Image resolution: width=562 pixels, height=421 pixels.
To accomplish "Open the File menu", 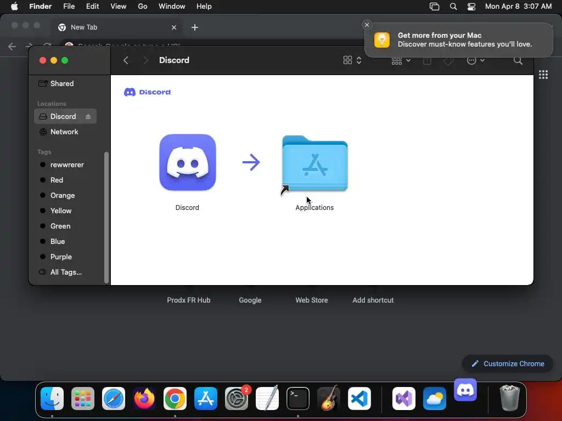I will (69, 7).
